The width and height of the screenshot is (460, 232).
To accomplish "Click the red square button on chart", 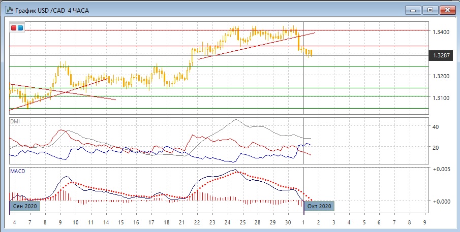I will (14, 28).
